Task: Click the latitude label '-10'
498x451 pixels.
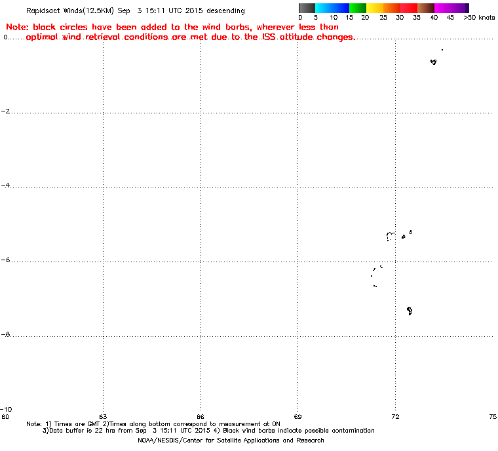Action: coord(6,409)
